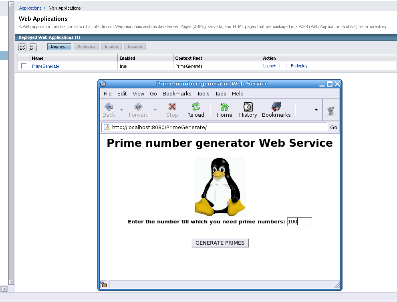Open the browser History icon
397x302 pixels.
248,107
